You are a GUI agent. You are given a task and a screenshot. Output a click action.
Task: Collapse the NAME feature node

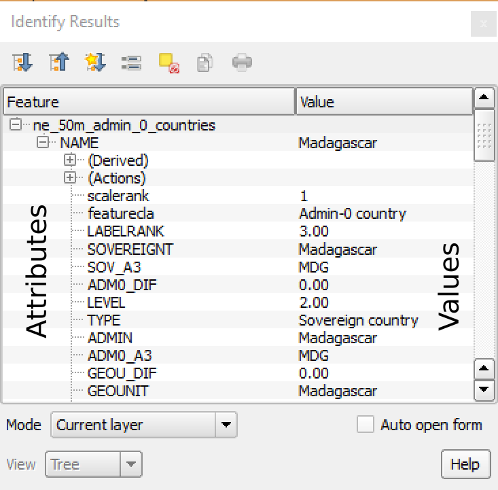43,143
